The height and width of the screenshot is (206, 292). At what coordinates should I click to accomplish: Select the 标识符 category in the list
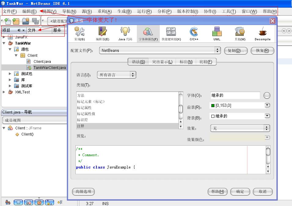click(128, 120)
